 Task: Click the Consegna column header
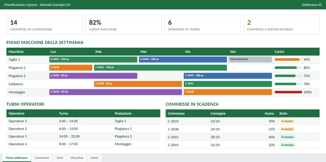pyautogui.click(x=218, y=113)
